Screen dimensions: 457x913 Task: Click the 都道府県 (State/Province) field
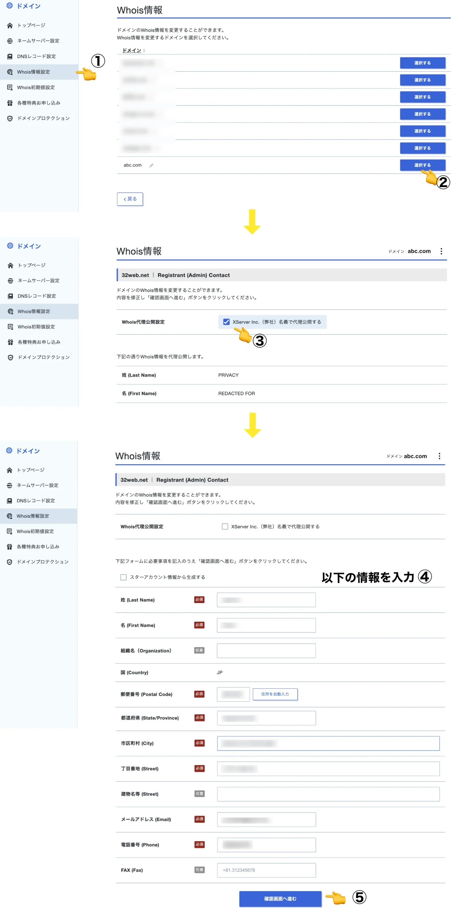coord(266,718)
